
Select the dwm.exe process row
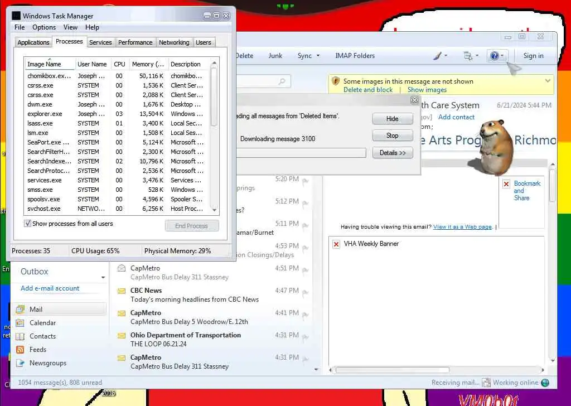[117, 104]
